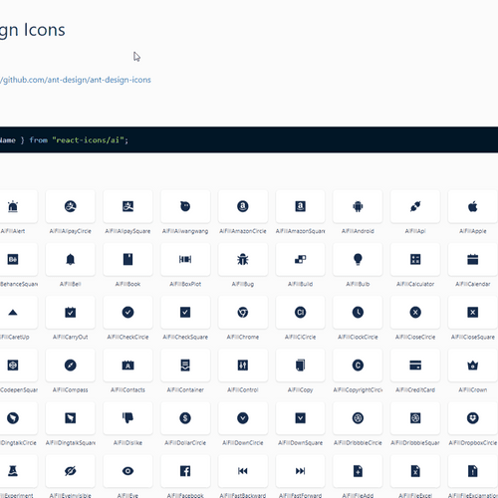Click the AiFillCarryOut icon
498x498 pixels.
tap(71, 313)
